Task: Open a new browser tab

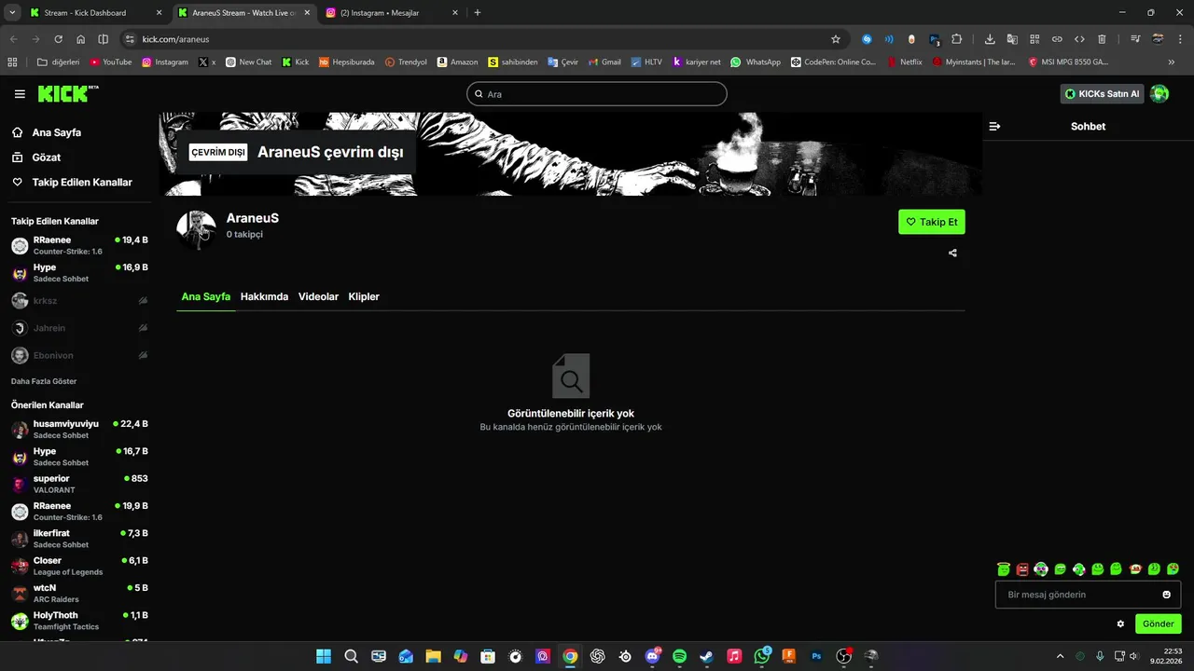Action: [478, 13]
